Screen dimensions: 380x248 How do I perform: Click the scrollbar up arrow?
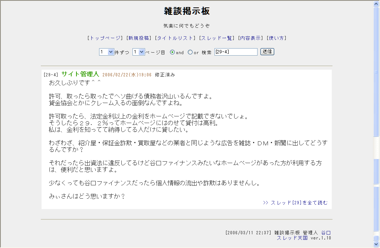377,3
